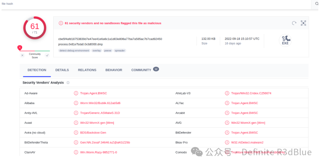The height and width of the screenshot is (165, 322).
Task: Click the 61 security vendors flagged message
Action: coord(113,23)
